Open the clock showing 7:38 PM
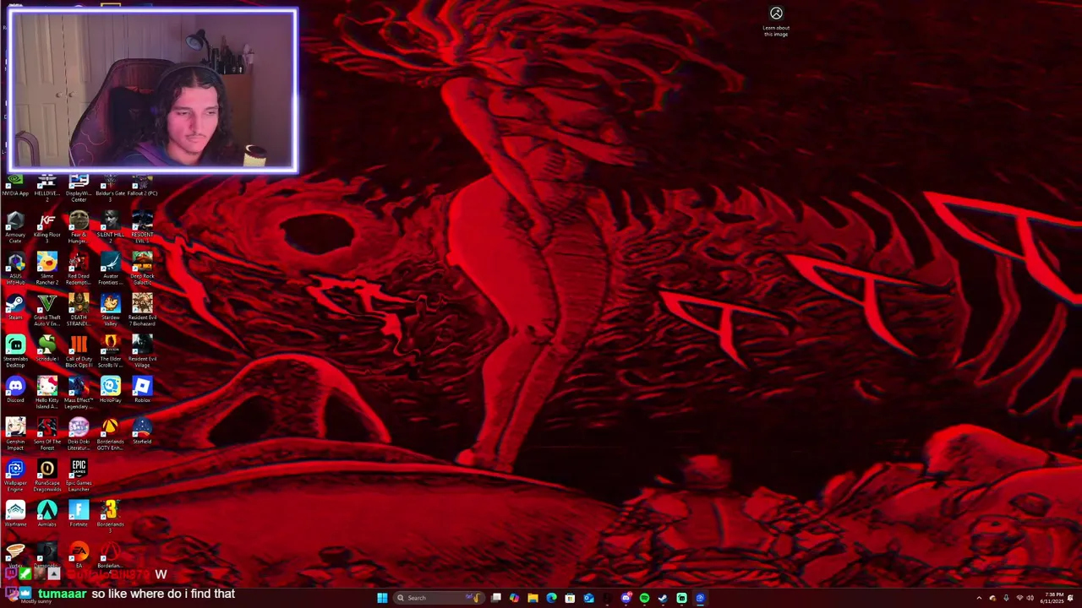1082x608 pixels. point(1053,598)
